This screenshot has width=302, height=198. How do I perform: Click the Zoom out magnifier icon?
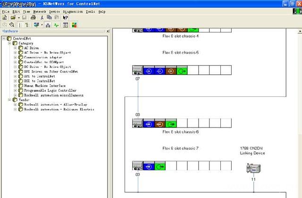(x=12, y=24)
